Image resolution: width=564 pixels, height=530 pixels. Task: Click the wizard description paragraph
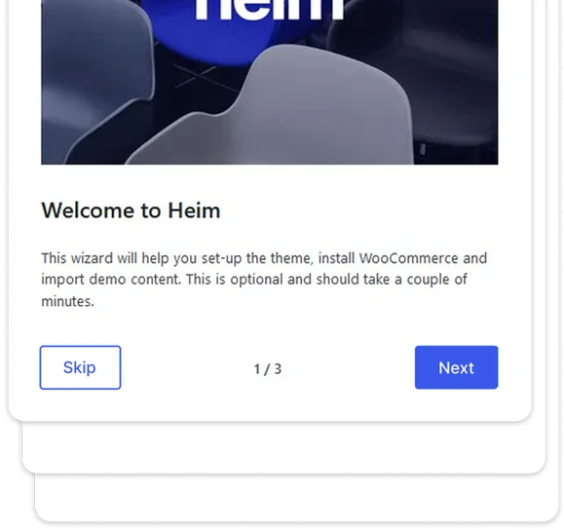pos(264,280)
